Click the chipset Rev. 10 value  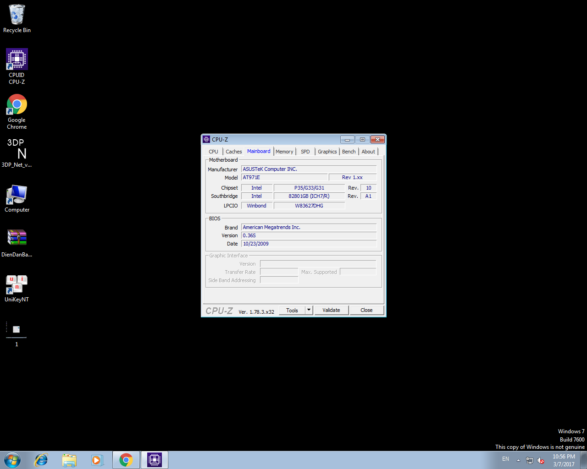click(x=368, y=188)
